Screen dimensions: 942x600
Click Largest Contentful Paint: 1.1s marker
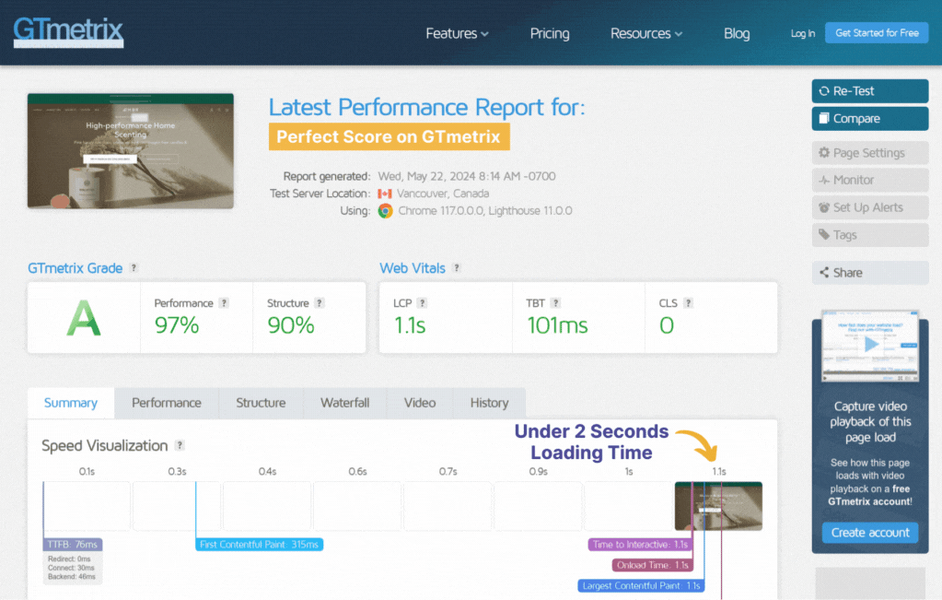pos(641,585)
